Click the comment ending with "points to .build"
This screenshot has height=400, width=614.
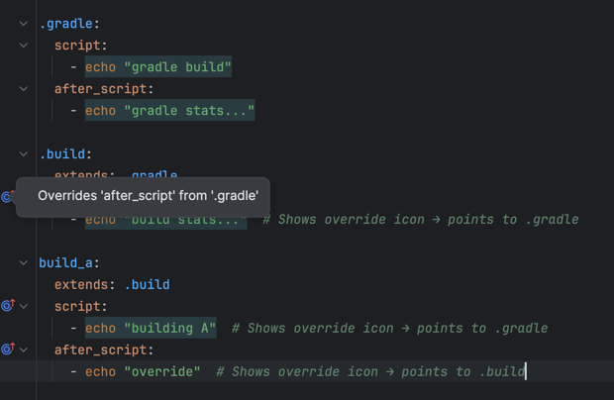[370, 371]
